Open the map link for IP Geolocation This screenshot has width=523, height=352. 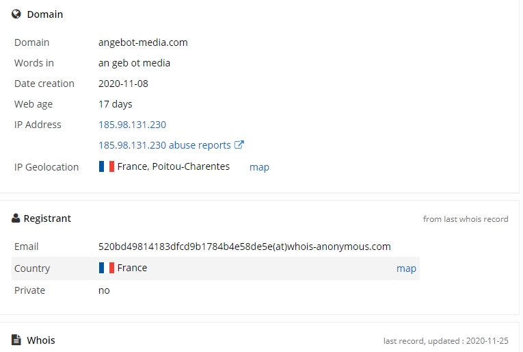tap(259, 167)
